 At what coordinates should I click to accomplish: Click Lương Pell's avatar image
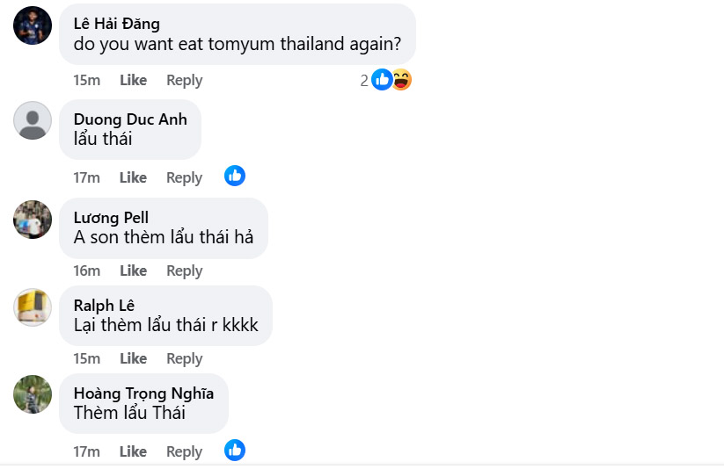[33, 219]
